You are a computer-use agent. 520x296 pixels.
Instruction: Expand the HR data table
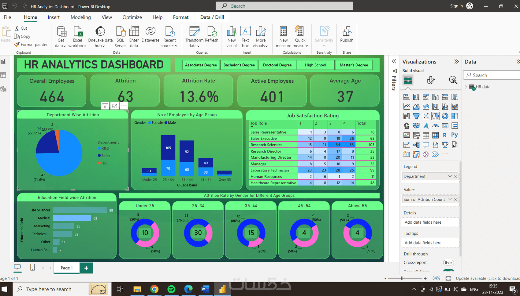point(466,87)
